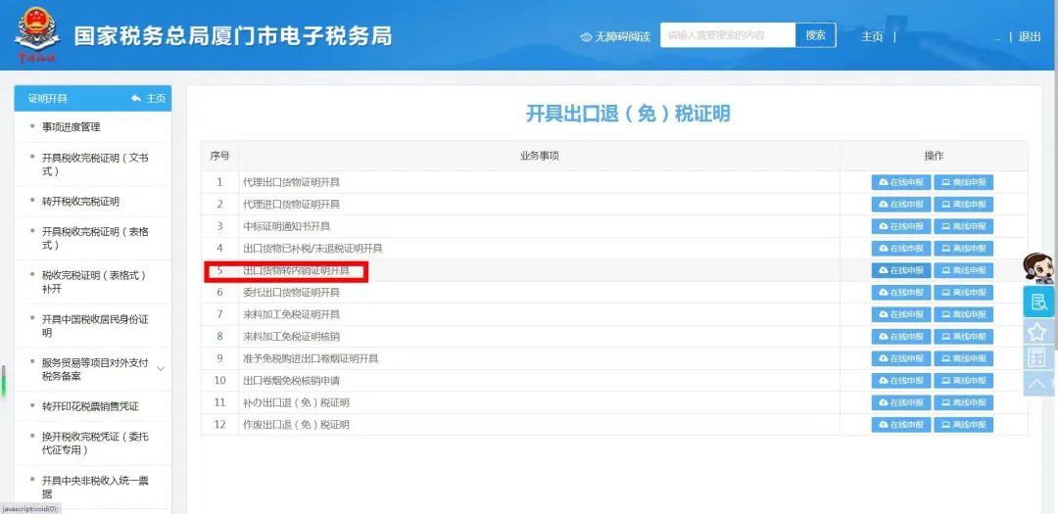The height and width of the screenshot is (514, 1058).
Task: Click 在线申报 for 作废出口退（免）税证明
Action: pos(901,425)
